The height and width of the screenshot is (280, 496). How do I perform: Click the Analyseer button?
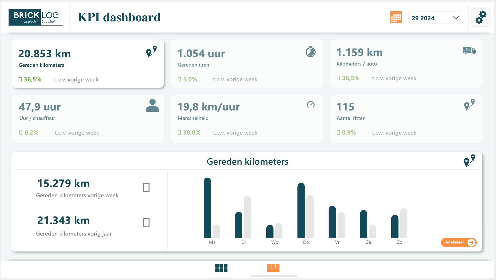pyautogui.click(x=459, y=242)
